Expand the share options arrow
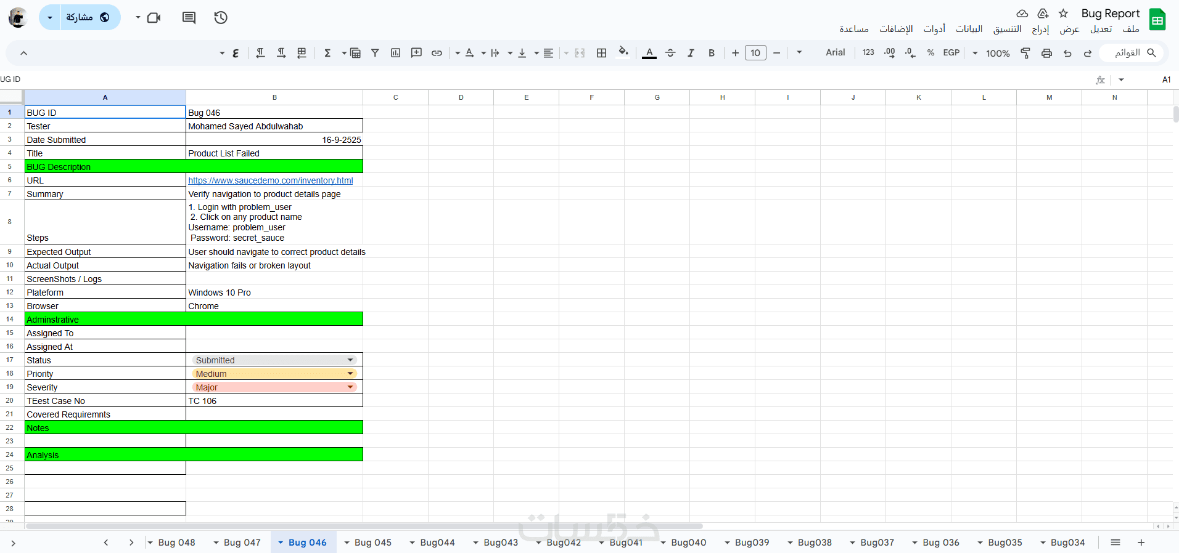This screenshot has width=1179, height=553. [x=50, y=18]
